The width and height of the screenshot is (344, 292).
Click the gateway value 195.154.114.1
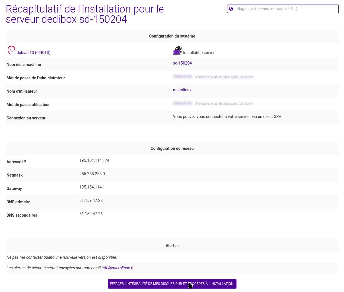point(92,187)
